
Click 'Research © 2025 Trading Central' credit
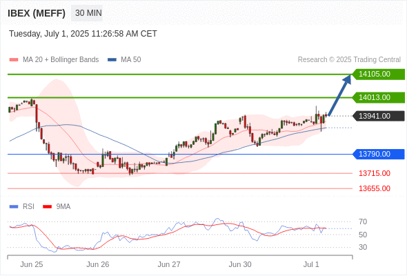tap(349, 60)
